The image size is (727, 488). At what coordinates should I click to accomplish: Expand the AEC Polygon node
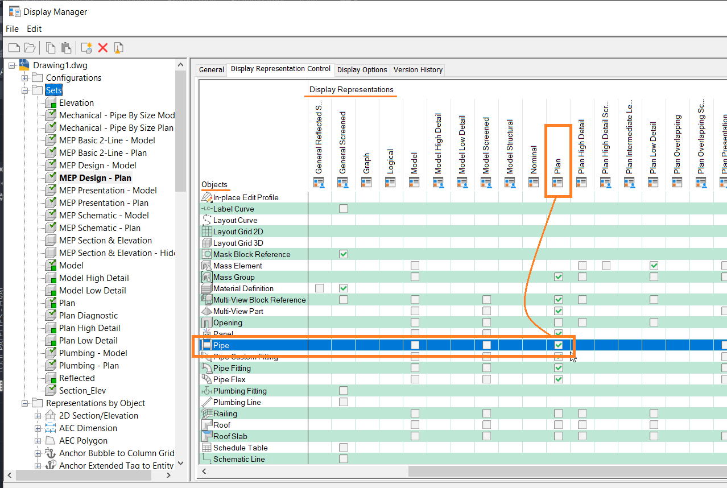pyautogui.click(x=38, y=441)
